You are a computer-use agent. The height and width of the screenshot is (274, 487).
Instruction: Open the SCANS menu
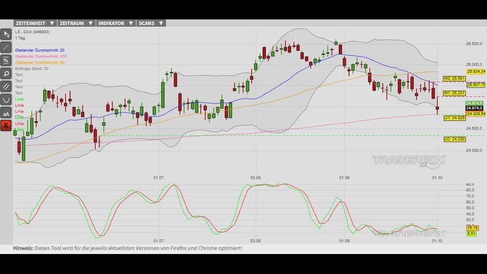click(151, 23)
